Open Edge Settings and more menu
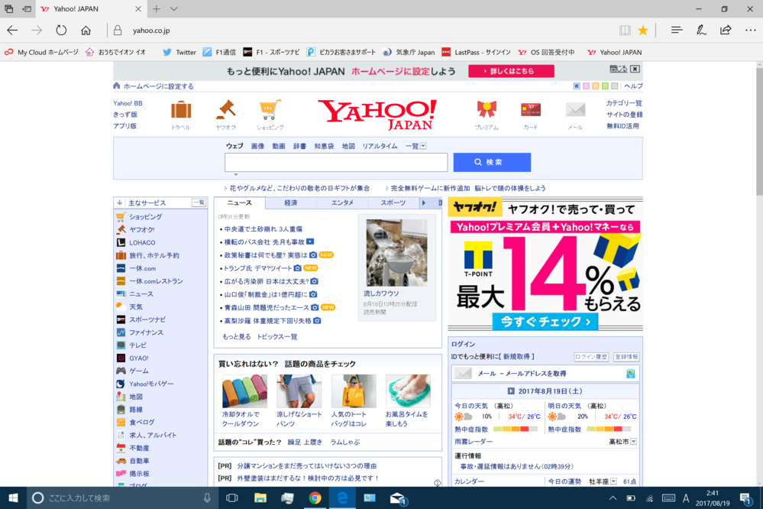Viewport: 763px width, 509px height. (750, 31)
